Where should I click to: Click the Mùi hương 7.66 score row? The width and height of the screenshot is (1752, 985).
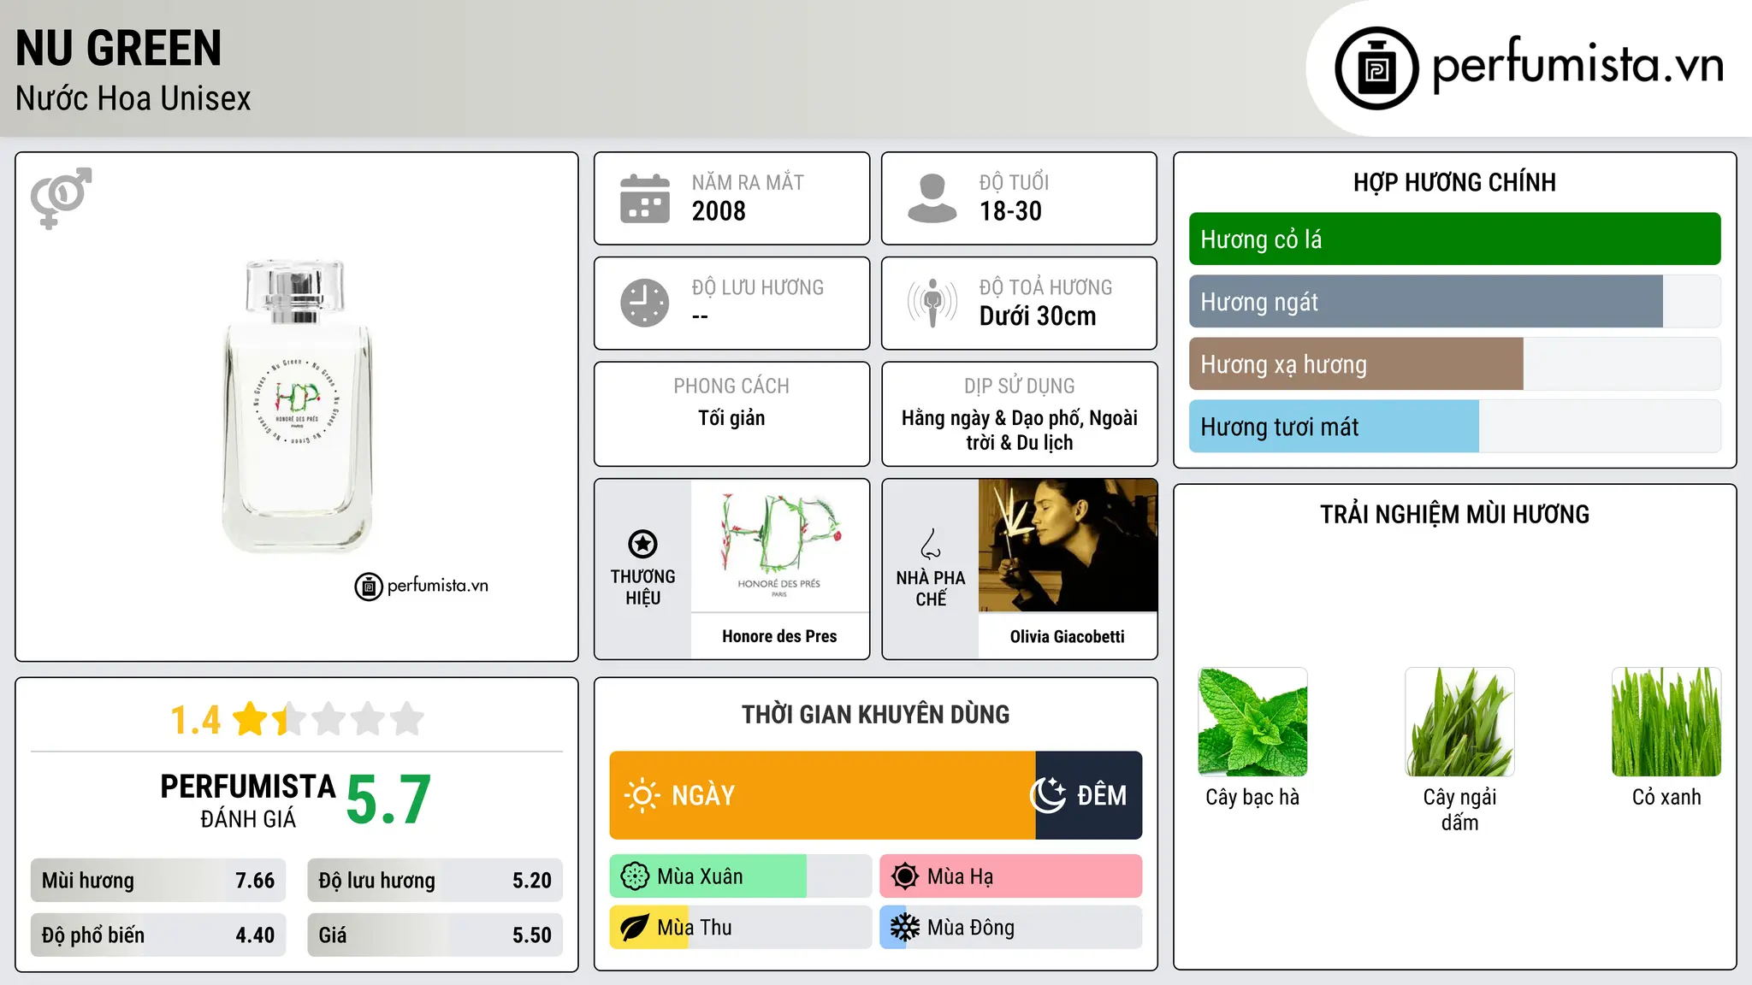(x=158, y=881)
